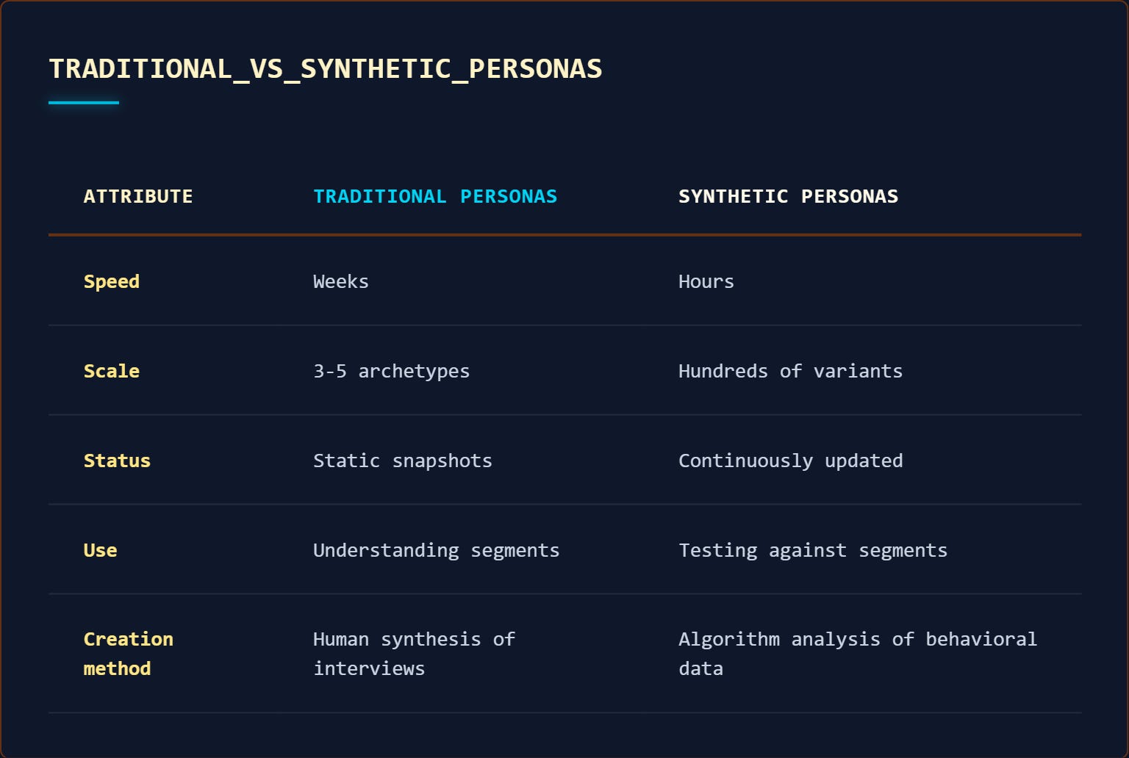Click the Weeks cell

(341, 281)
